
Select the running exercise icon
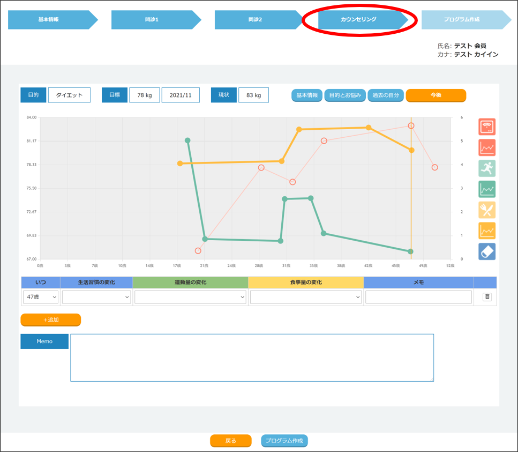pyautogui.click(x=486, y=168)
